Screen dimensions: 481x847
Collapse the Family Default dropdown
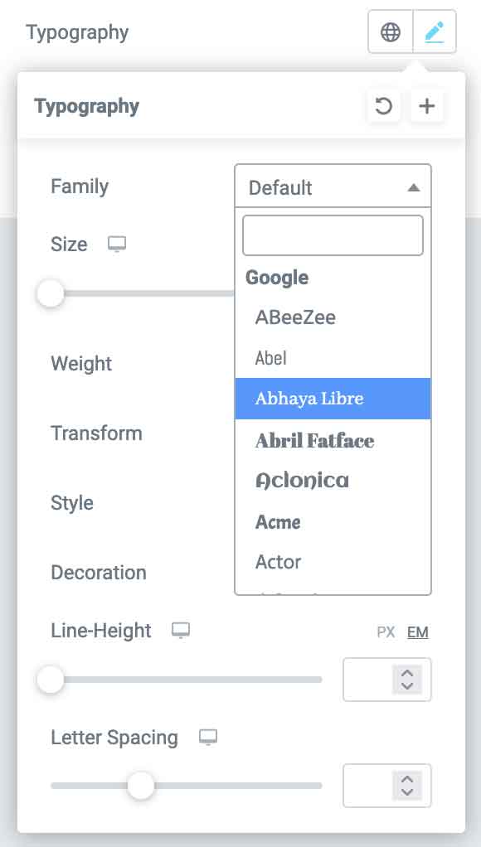(333, 187)
